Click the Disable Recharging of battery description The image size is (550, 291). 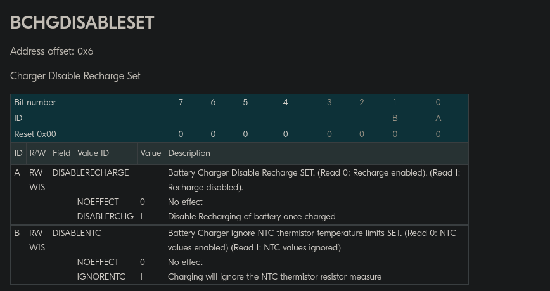(x=252, y=216)
